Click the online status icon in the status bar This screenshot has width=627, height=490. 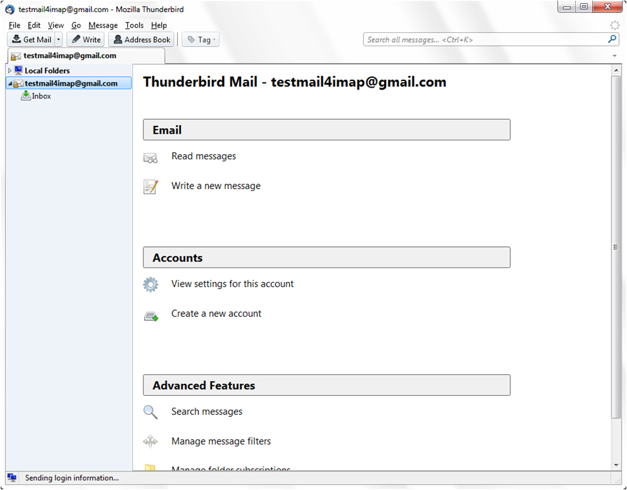[11, 477]
